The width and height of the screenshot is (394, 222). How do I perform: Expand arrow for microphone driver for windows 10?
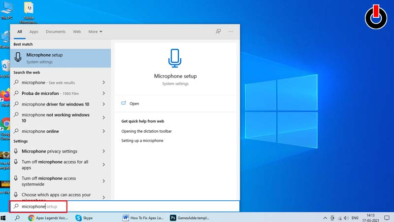pyautogui.click(x=103, y=104)
